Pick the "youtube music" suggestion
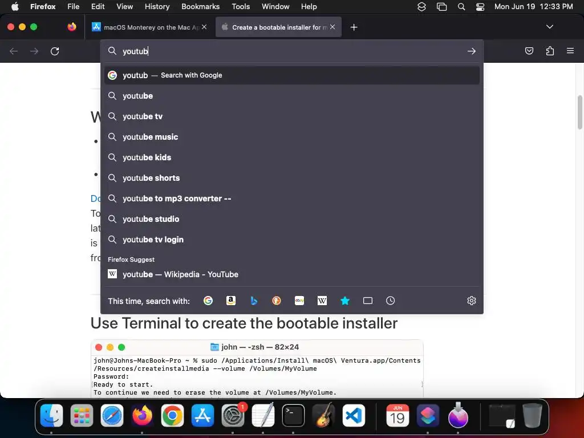The image size is (584, 438). click(x=292, y=137)
